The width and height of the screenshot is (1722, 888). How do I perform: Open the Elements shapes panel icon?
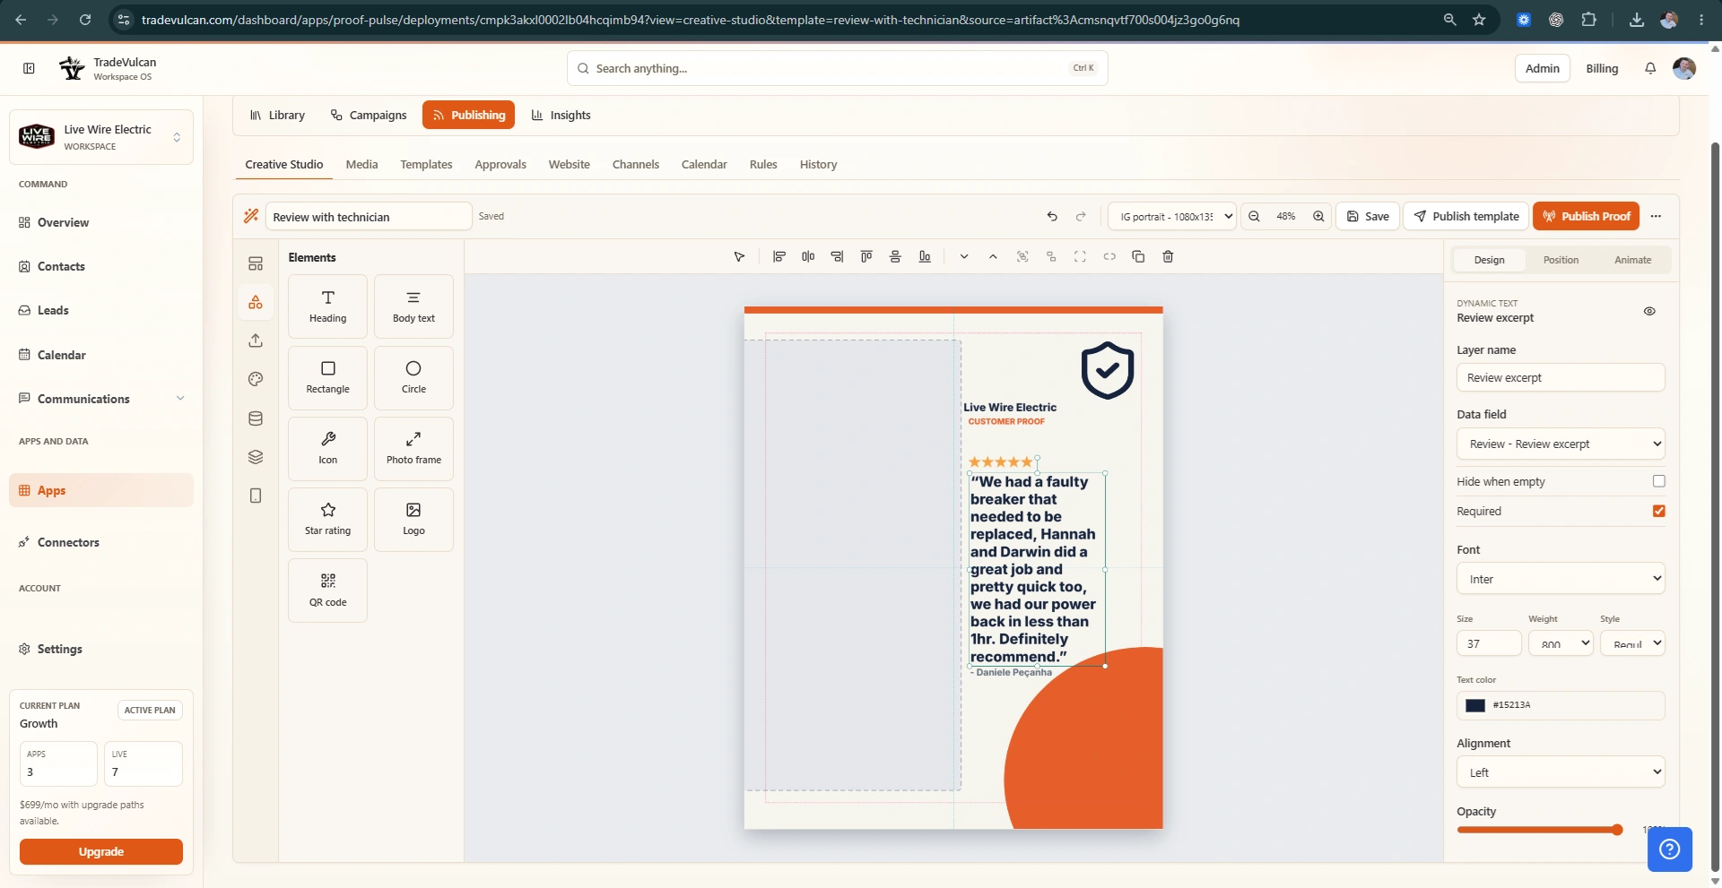pyautogui.click(x=256, y=302)
